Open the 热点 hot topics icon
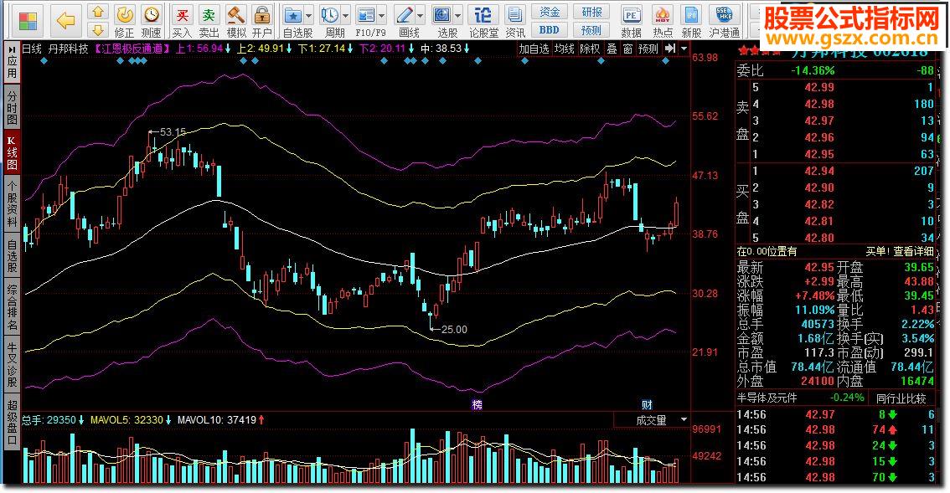Image resolution: width=950 pixels, height=493 pixels. click(x=662, y=21)
